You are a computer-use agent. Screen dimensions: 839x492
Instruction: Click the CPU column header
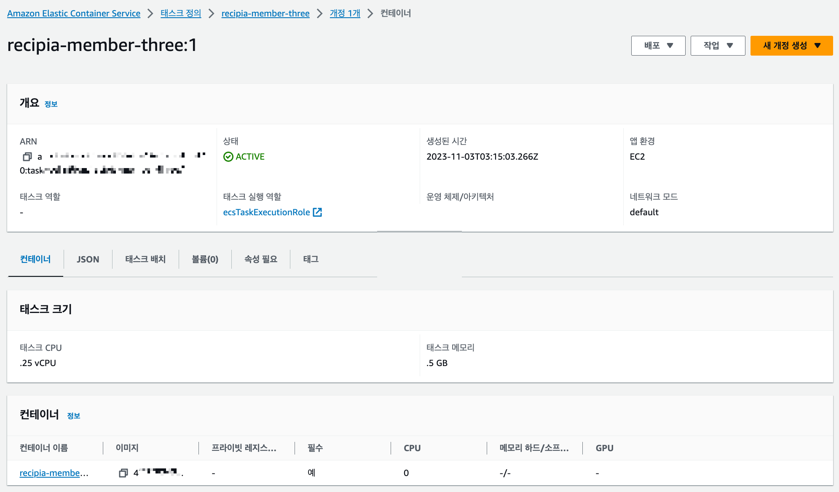412,448
